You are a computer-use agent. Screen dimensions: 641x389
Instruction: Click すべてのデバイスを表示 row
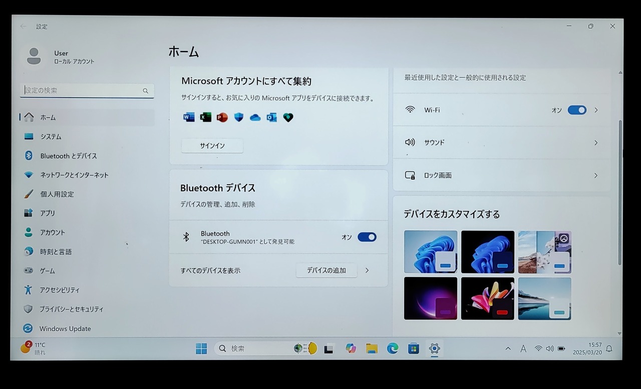click(278, 270)
